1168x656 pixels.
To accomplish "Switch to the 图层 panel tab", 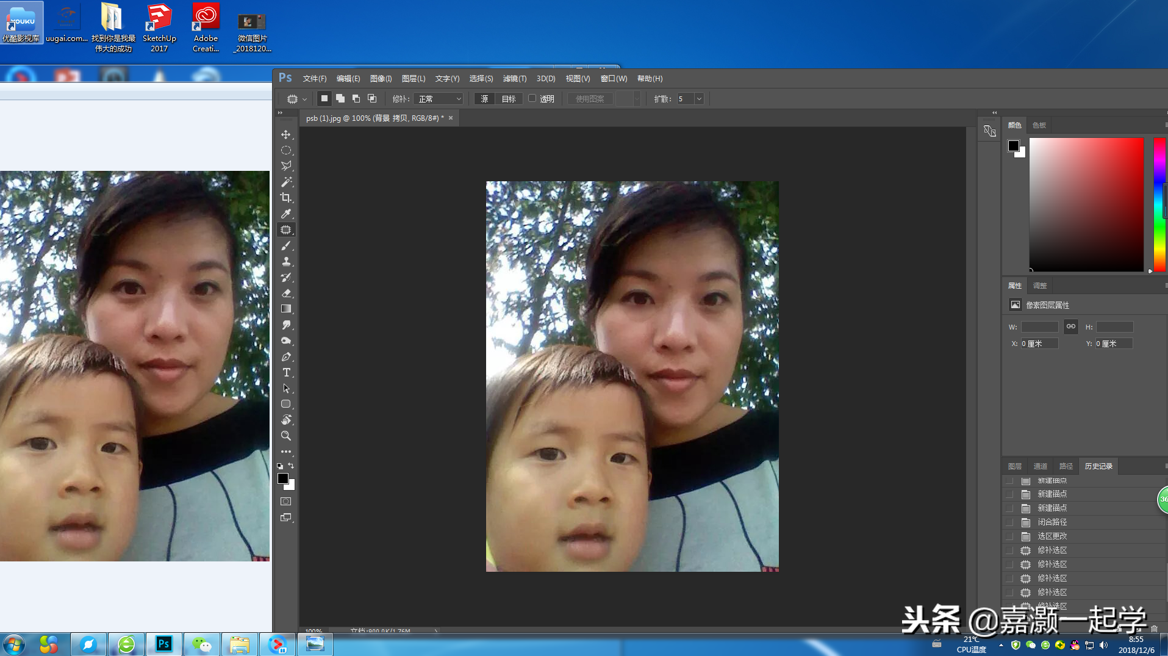I will click(1015, 466).
